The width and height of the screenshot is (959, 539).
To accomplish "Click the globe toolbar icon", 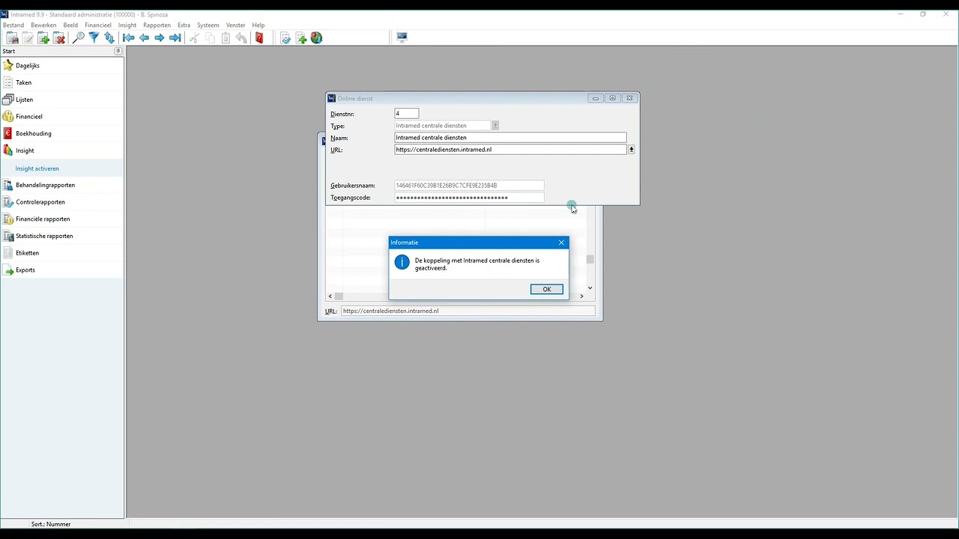I will 317,38.
